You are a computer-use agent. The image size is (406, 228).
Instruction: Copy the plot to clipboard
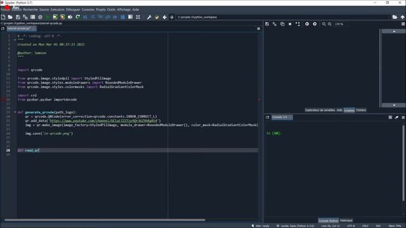coord(282,24)
